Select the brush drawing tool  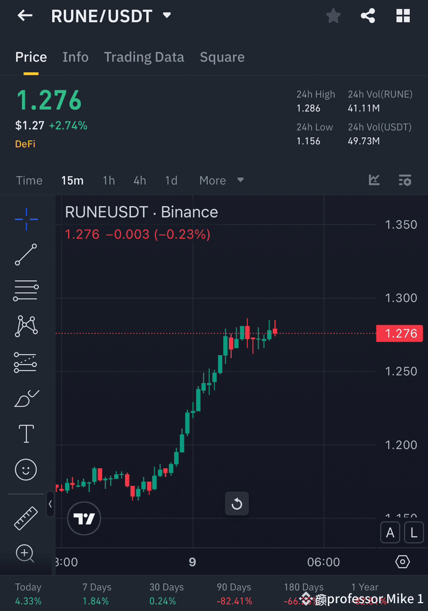coord(26,398)
